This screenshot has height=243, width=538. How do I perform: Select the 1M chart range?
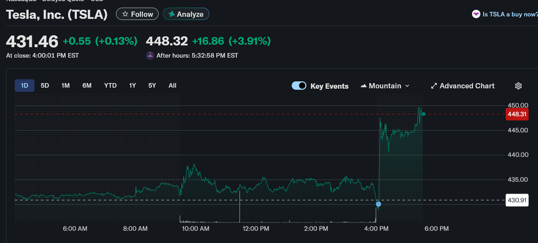point(66,86)
